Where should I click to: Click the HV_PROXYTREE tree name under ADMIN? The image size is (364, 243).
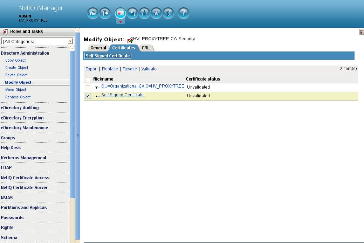click(33, 20)
